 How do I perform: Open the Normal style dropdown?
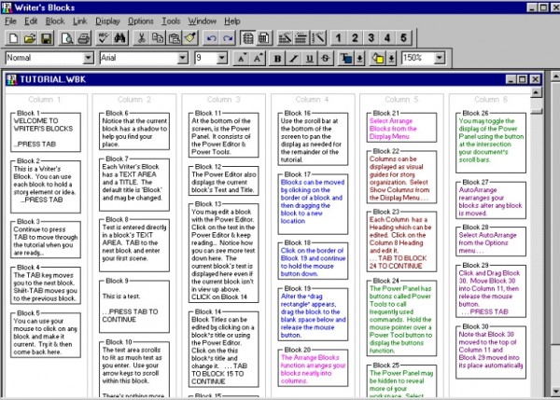pos(89,58)
